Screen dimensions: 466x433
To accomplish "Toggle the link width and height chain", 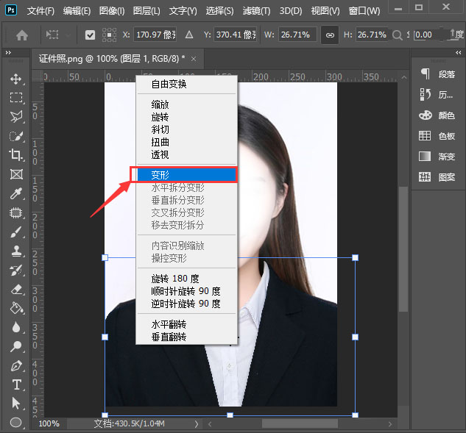I will pyautogui.click(x=331, y=35).
